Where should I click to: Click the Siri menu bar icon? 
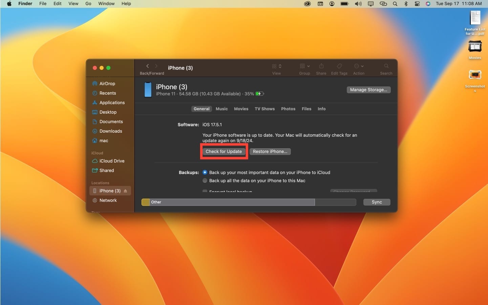point(428,4)
